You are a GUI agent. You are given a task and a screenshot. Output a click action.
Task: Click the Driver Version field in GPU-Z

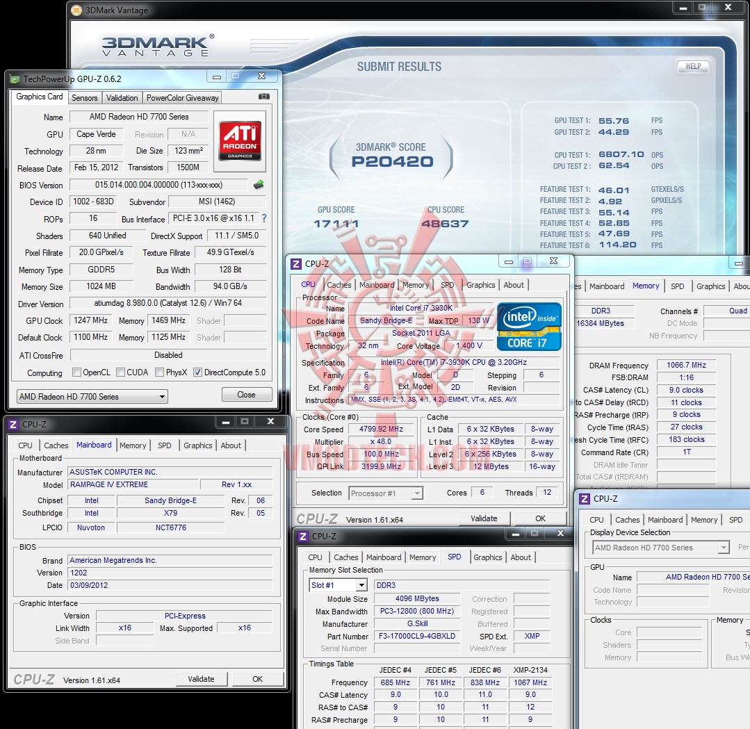168,303
